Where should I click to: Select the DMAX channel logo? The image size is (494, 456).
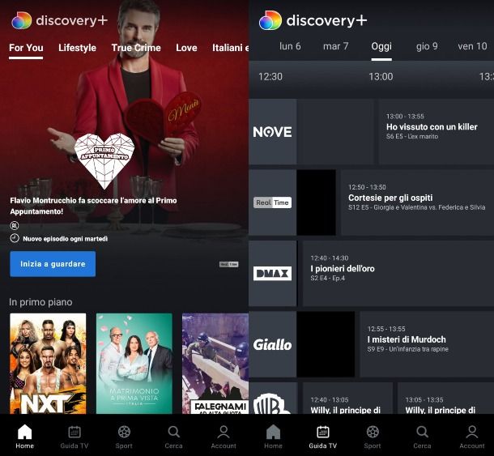pos(273,273)
